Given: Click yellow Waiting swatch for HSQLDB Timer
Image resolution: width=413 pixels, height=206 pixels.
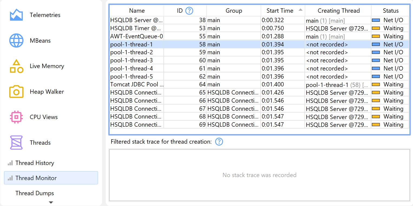Looking at the screenshot, I should [x=376, y=28].
